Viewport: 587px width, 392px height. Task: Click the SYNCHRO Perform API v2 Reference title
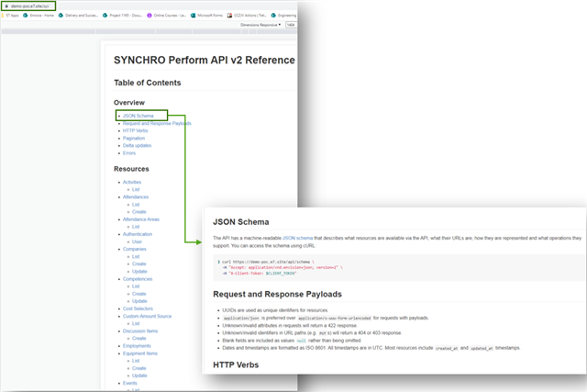[x=205, y=60]
